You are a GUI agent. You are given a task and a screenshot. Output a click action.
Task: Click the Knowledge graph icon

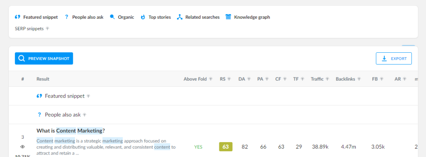pos(228,17)
